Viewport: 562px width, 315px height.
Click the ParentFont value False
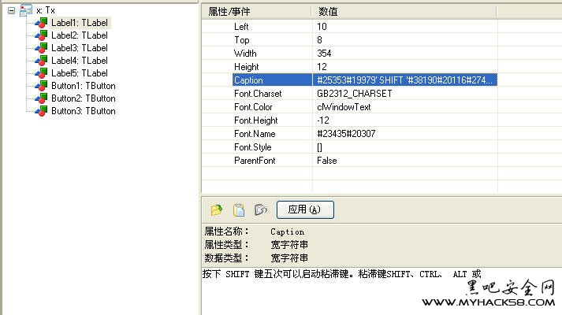click(x=326, y=161)
